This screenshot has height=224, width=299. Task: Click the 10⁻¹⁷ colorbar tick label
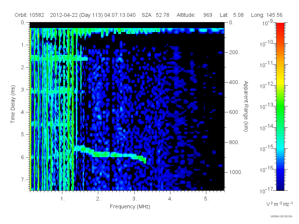click(x=267, y=190)
